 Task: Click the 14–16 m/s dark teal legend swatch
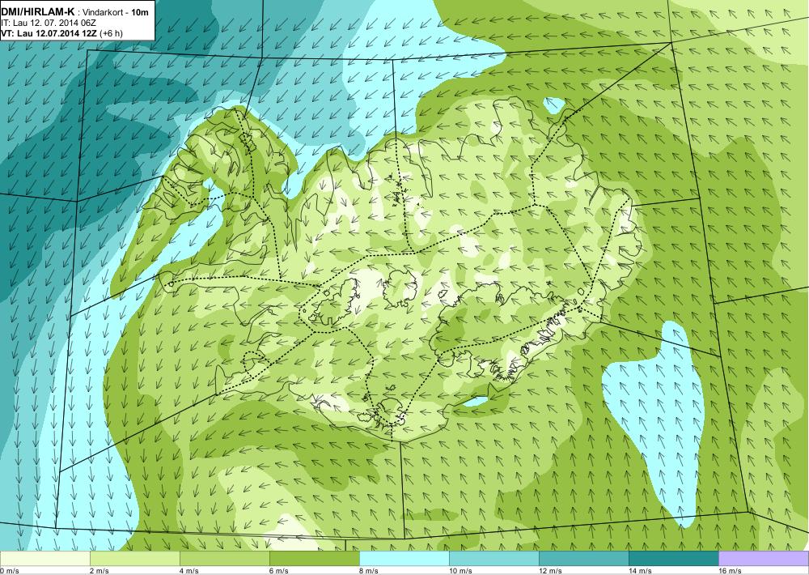point(673,559)
